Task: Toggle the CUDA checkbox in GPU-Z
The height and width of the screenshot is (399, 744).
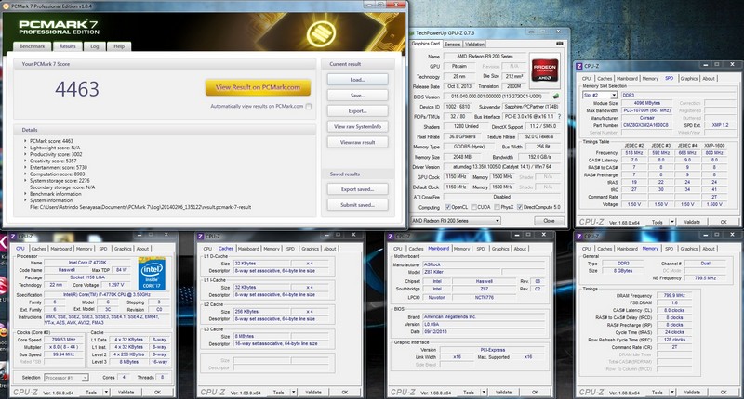Action: click(x=474, y=207)
